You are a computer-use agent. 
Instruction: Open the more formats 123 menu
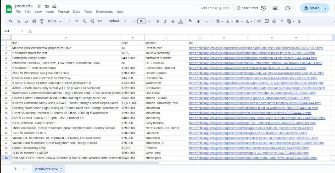100,21
